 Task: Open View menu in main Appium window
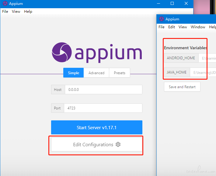click(x=16, y=12)
